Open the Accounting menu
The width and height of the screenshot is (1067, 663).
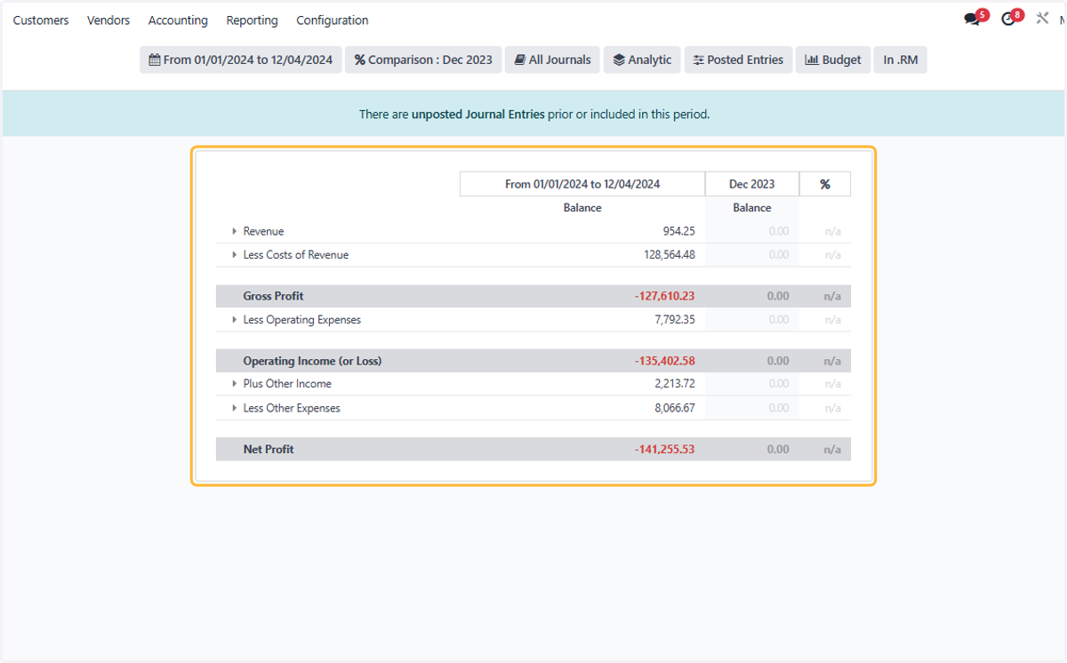point(178,20)
